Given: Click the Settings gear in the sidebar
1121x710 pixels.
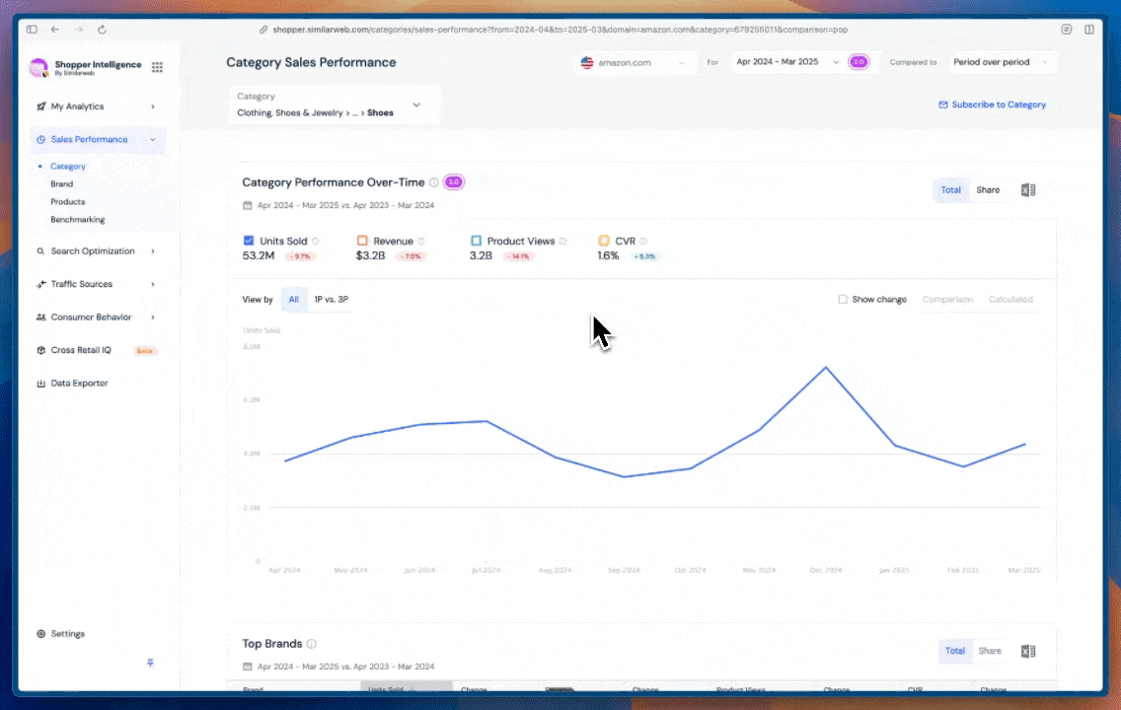Looking at the screenshot, I should coord(39,633).
